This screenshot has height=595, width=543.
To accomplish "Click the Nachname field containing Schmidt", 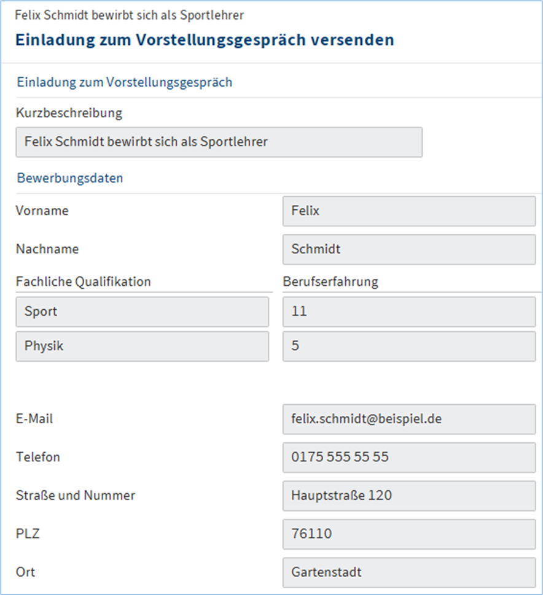I will point(408,250).
